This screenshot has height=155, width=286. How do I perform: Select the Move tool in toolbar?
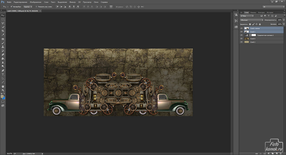[3, 15]
